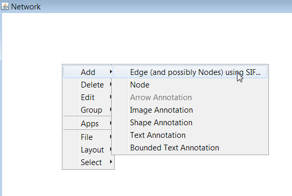Open the Select submenu

[88, 162]
